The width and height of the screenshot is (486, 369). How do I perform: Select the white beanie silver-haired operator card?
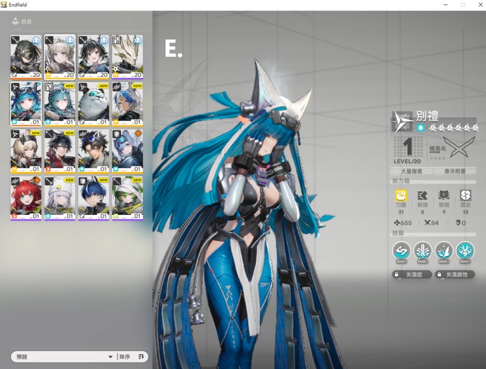point(60,197)
